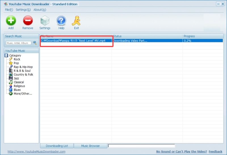Switch to the Music Browser tab

click(91, 146)
